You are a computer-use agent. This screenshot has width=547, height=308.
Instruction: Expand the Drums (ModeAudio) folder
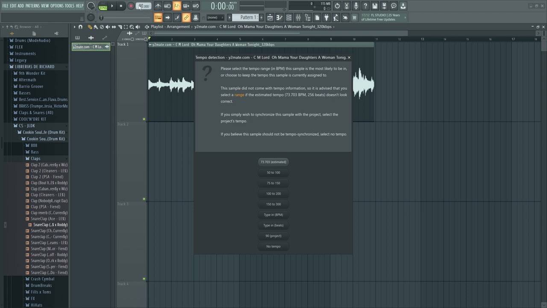click(x=32, y=41)
